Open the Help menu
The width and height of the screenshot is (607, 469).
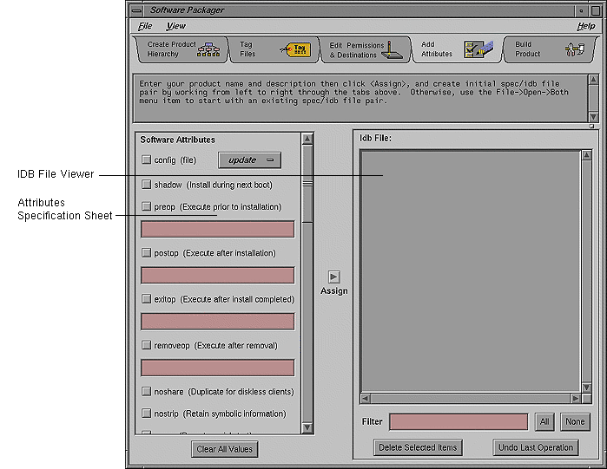pyautogui.click(x=585, y=26)
